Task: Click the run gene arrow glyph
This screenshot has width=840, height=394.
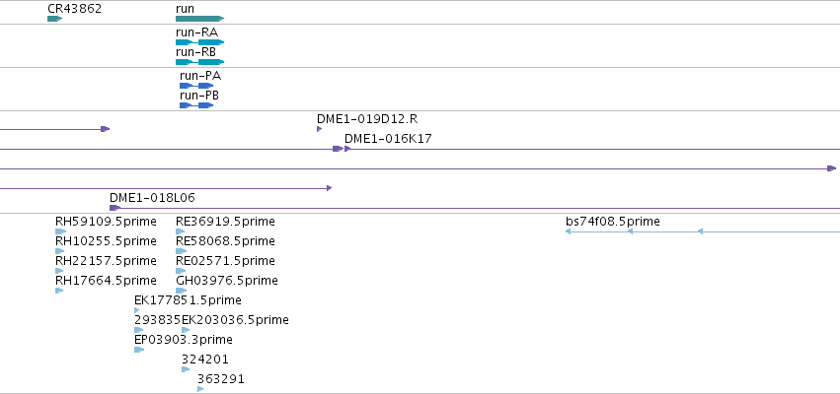Action: click(x=199, y=19)
